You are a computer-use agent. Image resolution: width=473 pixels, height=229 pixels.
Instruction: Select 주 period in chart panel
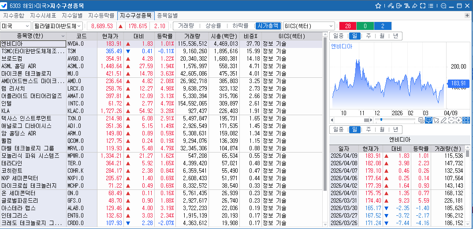coord(369,36)
